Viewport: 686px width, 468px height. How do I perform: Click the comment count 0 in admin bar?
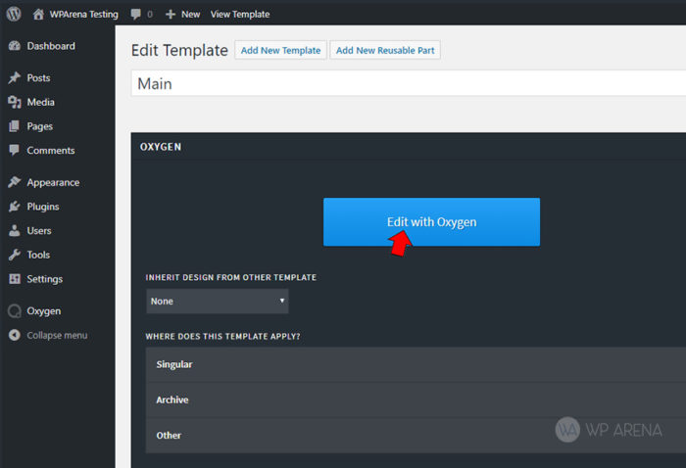pos(150,15)
